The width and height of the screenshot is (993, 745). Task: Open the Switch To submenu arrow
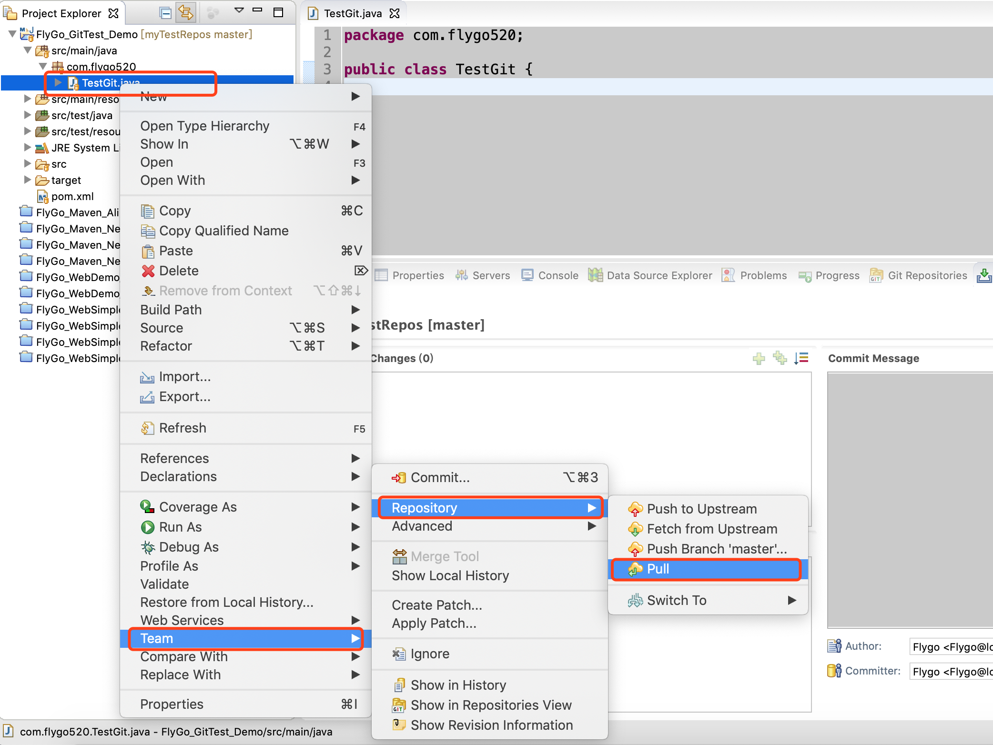tap(791, 600)
